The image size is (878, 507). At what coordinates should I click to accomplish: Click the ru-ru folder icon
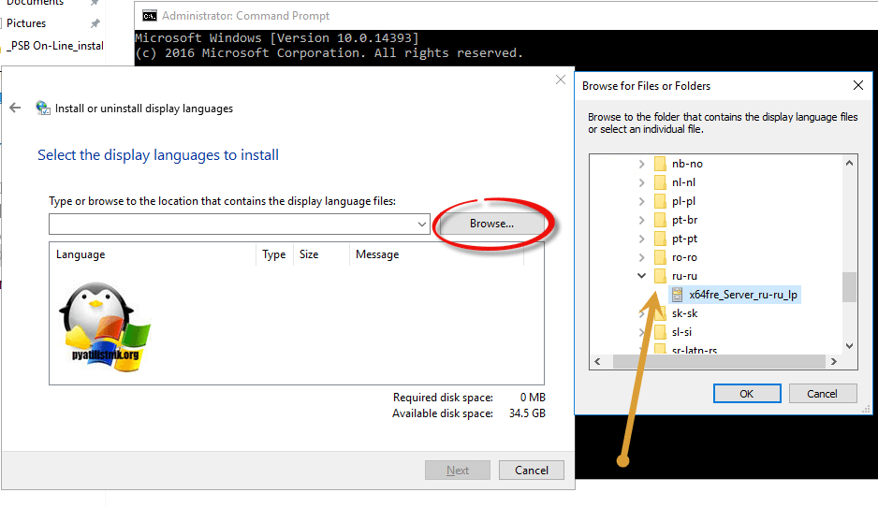660,276
